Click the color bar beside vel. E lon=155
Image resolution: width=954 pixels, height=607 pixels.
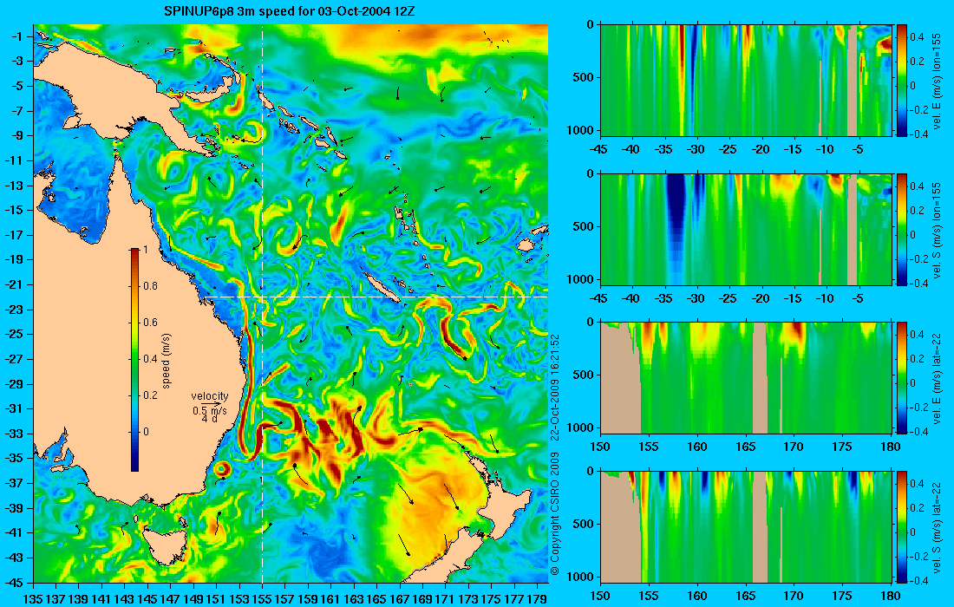(902, 81)
